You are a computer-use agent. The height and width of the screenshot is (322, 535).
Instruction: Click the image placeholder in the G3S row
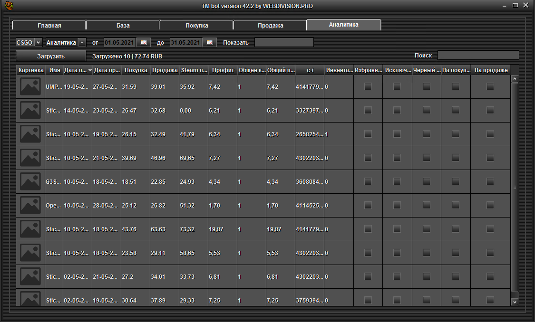tap(30, 182)
